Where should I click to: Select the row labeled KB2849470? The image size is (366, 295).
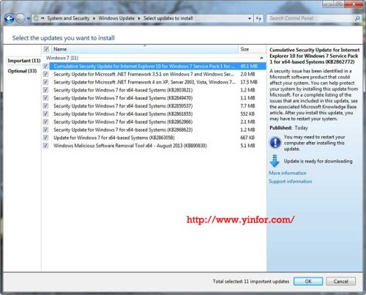(157, 98)
